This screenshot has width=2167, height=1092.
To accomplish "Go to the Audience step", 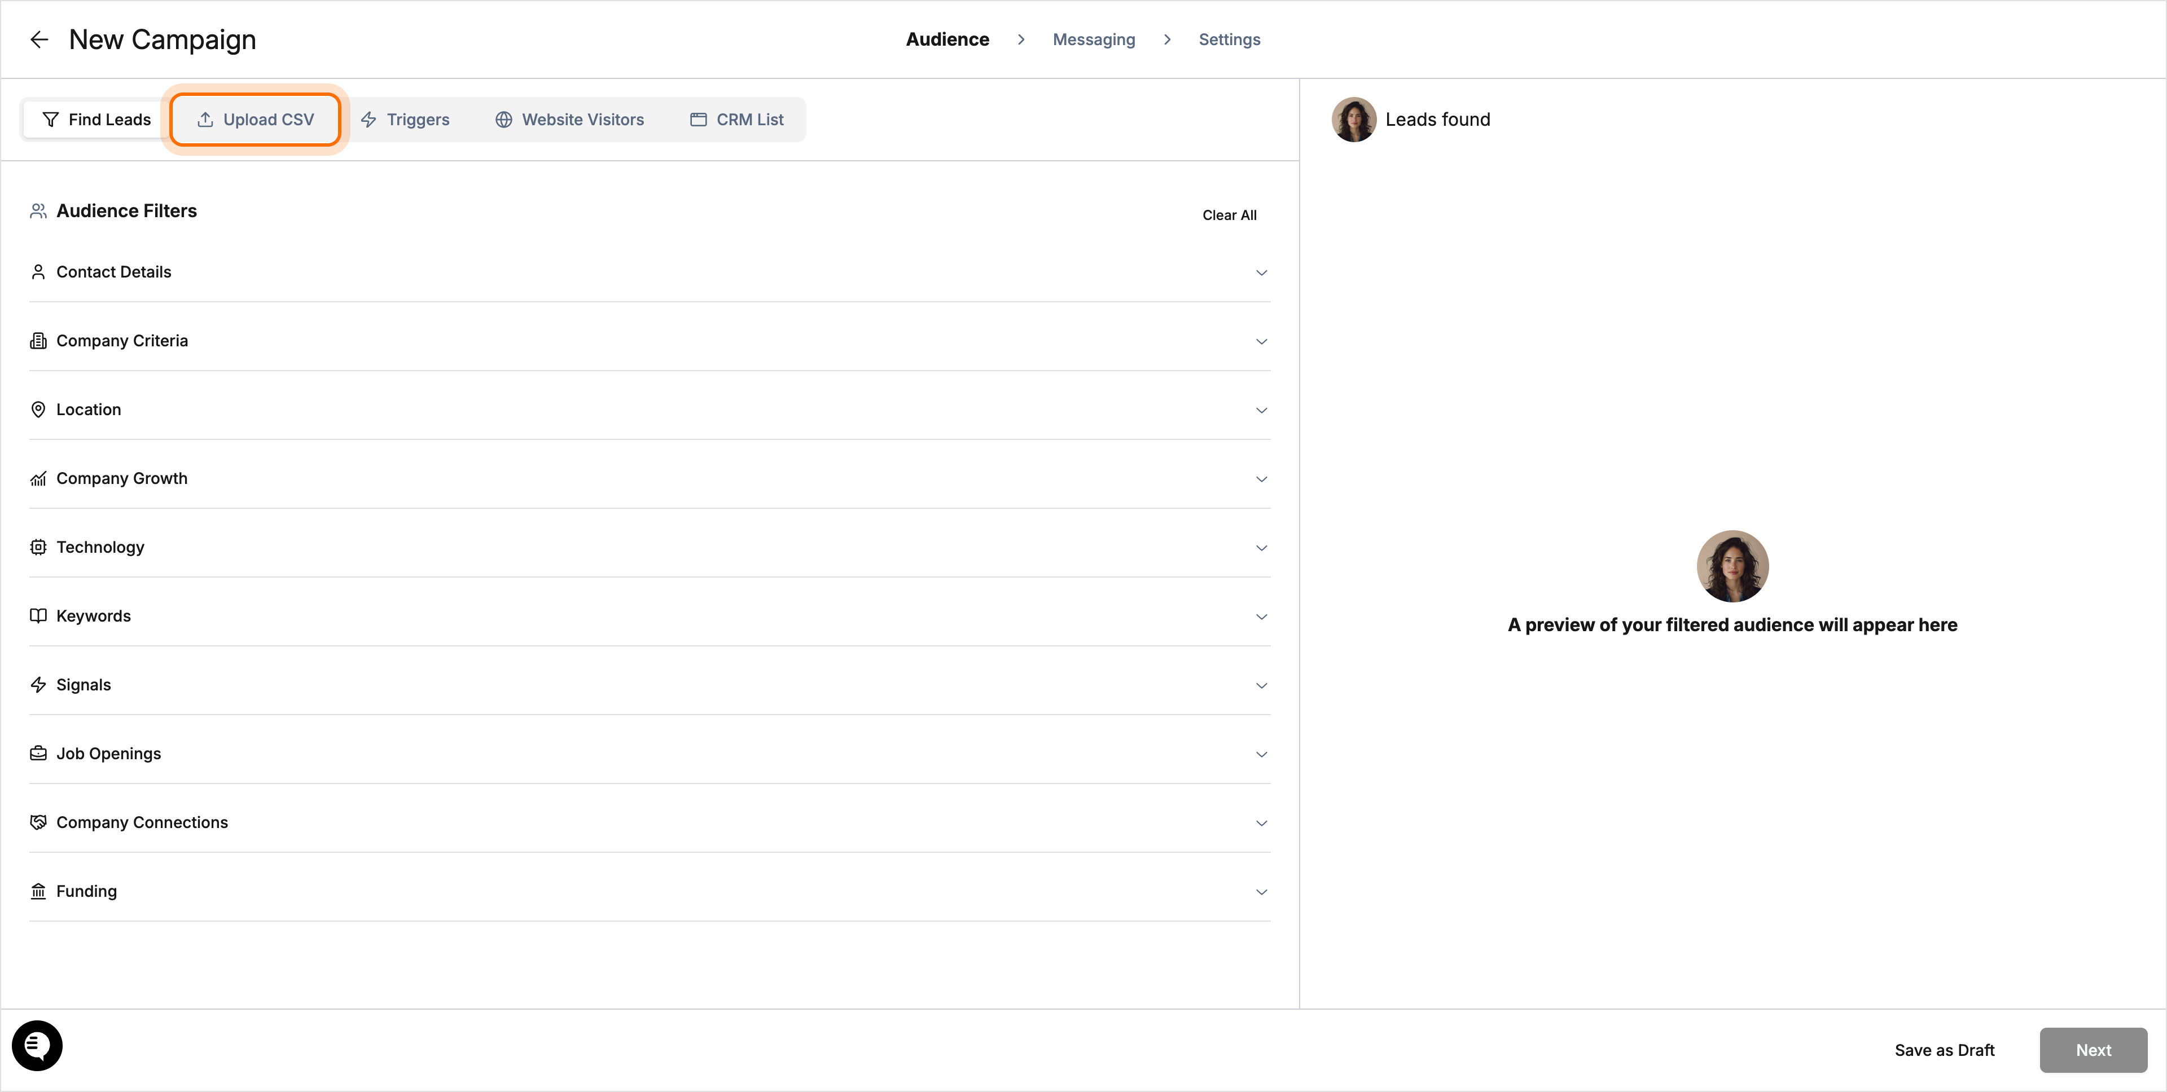I will point(947,39).
